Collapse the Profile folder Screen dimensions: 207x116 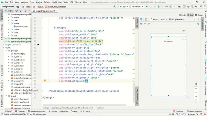pos(9,24)
